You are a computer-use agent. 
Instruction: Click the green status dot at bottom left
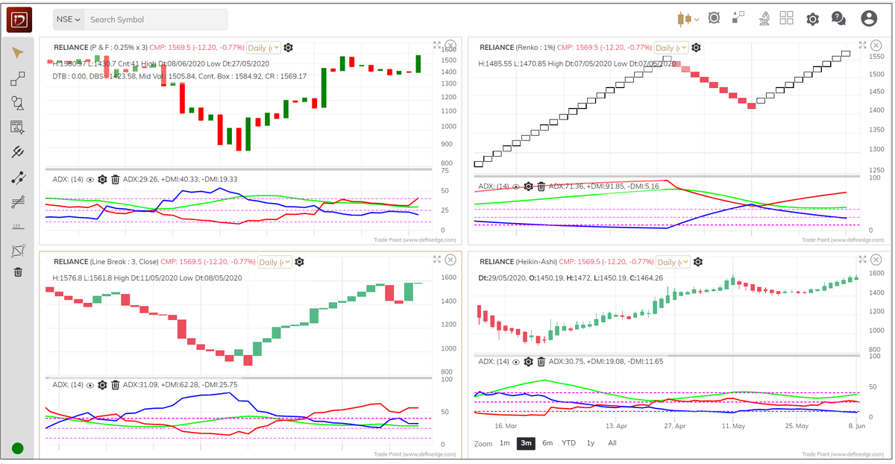pos(18,449)
